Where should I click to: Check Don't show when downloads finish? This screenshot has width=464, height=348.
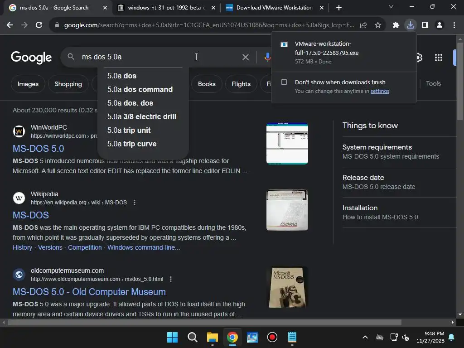pos(284,82)
